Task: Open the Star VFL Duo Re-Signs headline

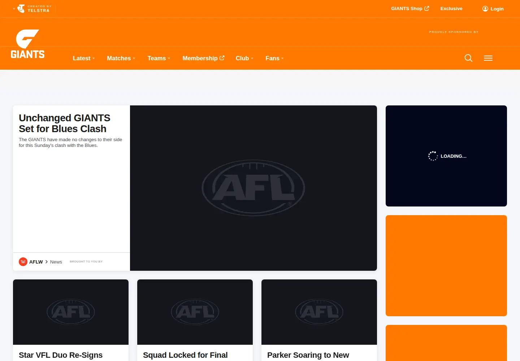Action: coord(61,355)
